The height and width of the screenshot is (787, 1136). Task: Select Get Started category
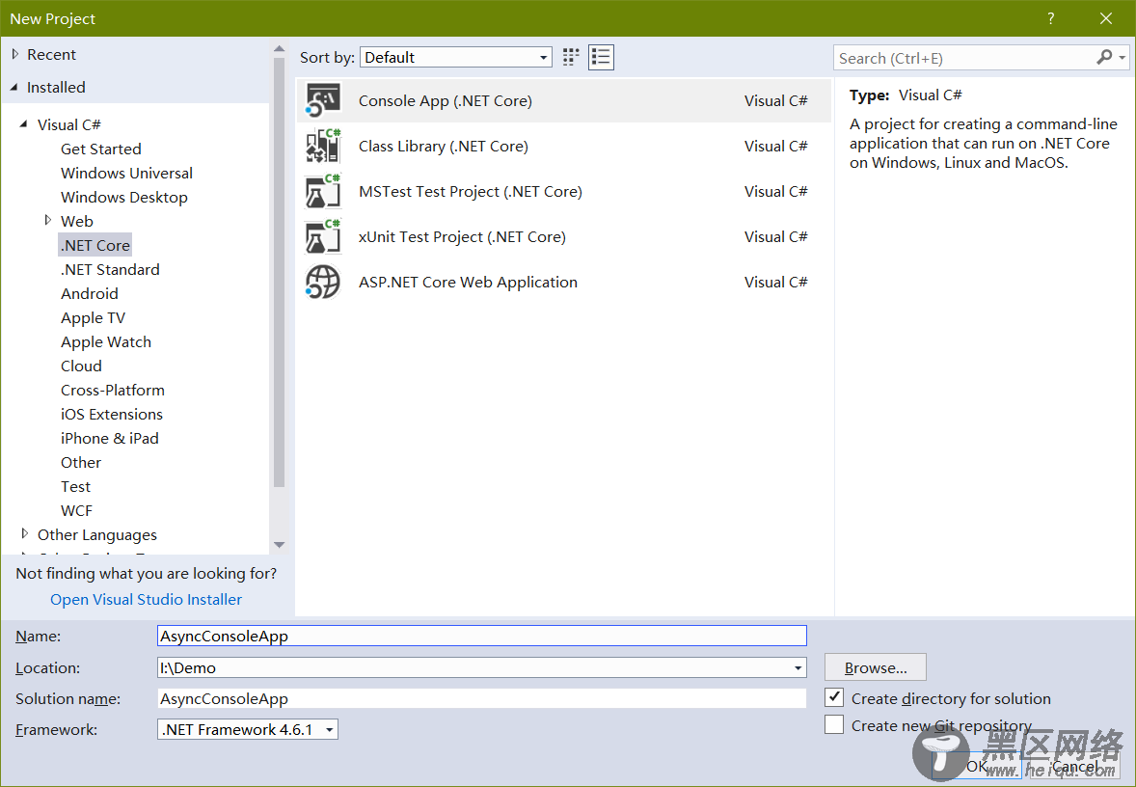100,149
